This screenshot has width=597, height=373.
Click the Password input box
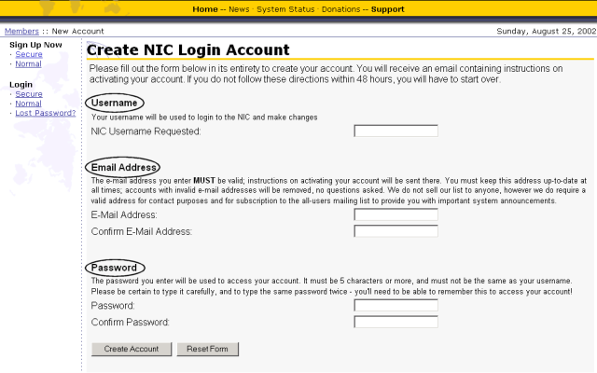pyautogui.click(x=396, y=305)
